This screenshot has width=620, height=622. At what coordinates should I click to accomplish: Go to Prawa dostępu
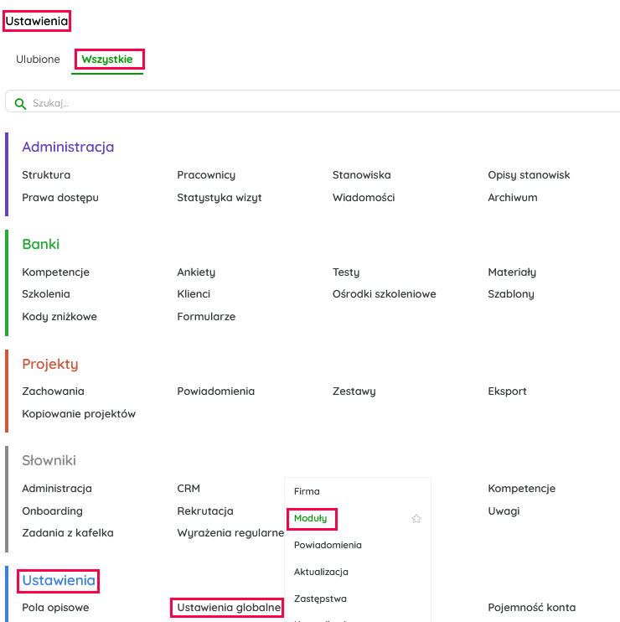tap(60, 198)
